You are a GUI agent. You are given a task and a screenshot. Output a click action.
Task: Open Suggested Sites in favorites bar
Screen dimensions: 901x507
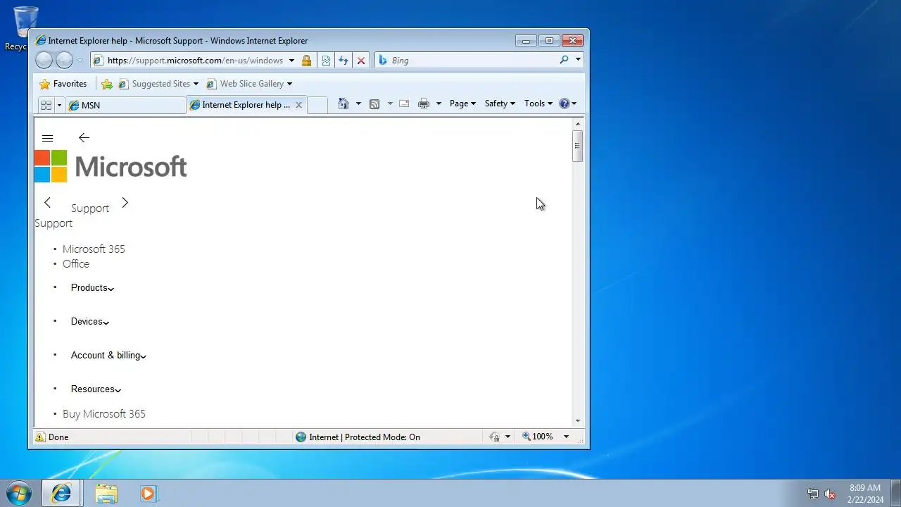click(158, 84)
